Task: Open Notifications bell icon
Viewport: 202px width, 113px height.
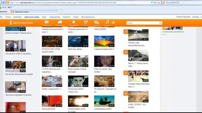Action: (74, 22)
